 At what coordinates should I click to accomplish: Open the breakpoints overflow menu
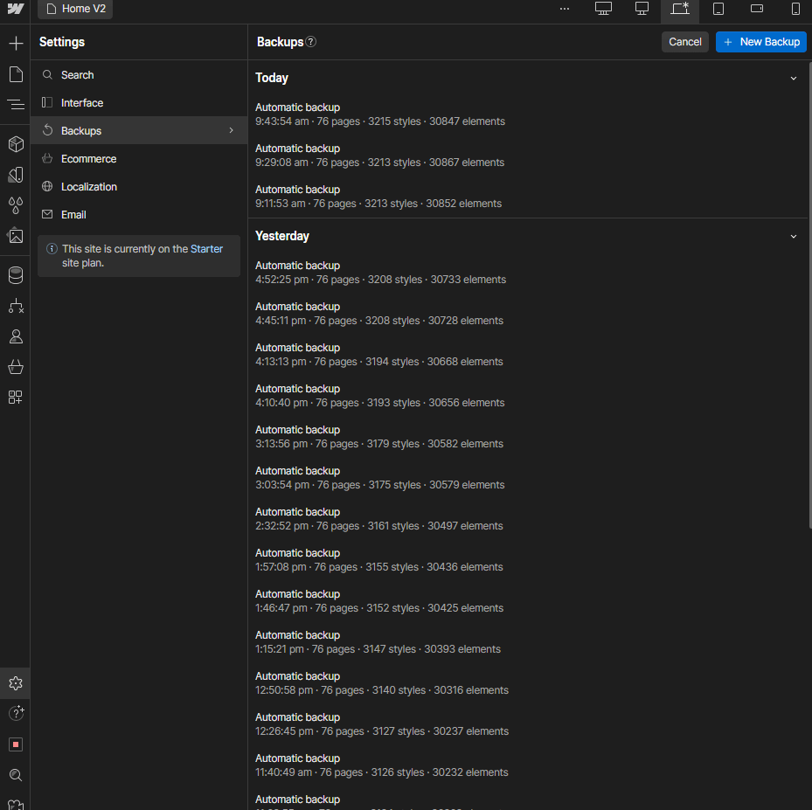564,9
